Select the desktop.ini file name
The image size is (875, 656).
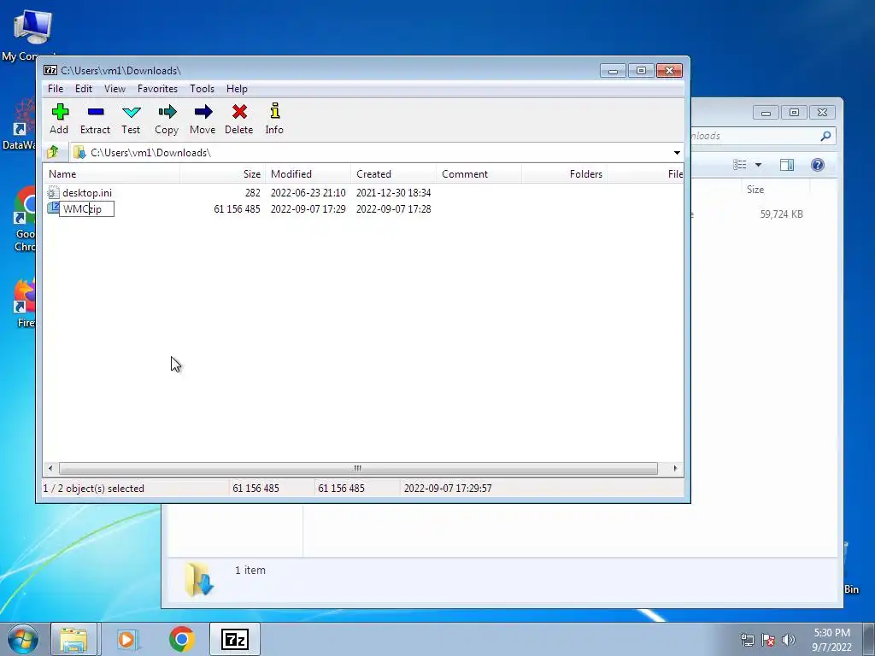click(x=87, y=192)
